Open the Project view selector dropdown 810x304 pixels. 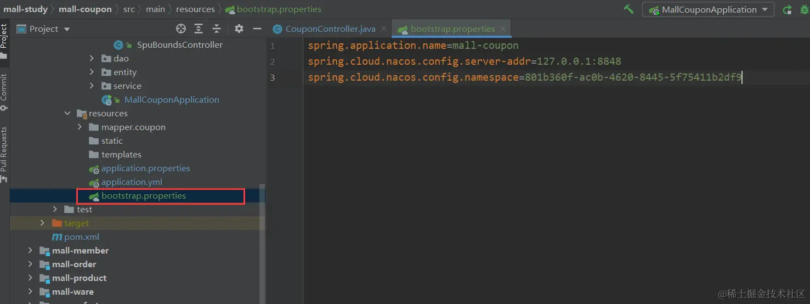44,29
